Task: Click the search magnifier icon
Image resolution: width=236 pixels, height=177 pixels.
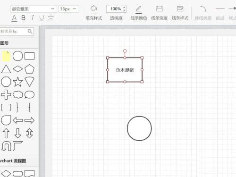Action: click(30, 31)
